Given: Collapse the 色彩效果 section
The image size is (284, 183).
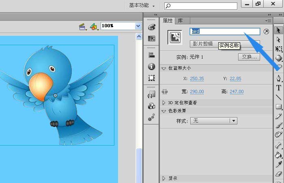Looking at the screenshot, I should tap(164, 111).
